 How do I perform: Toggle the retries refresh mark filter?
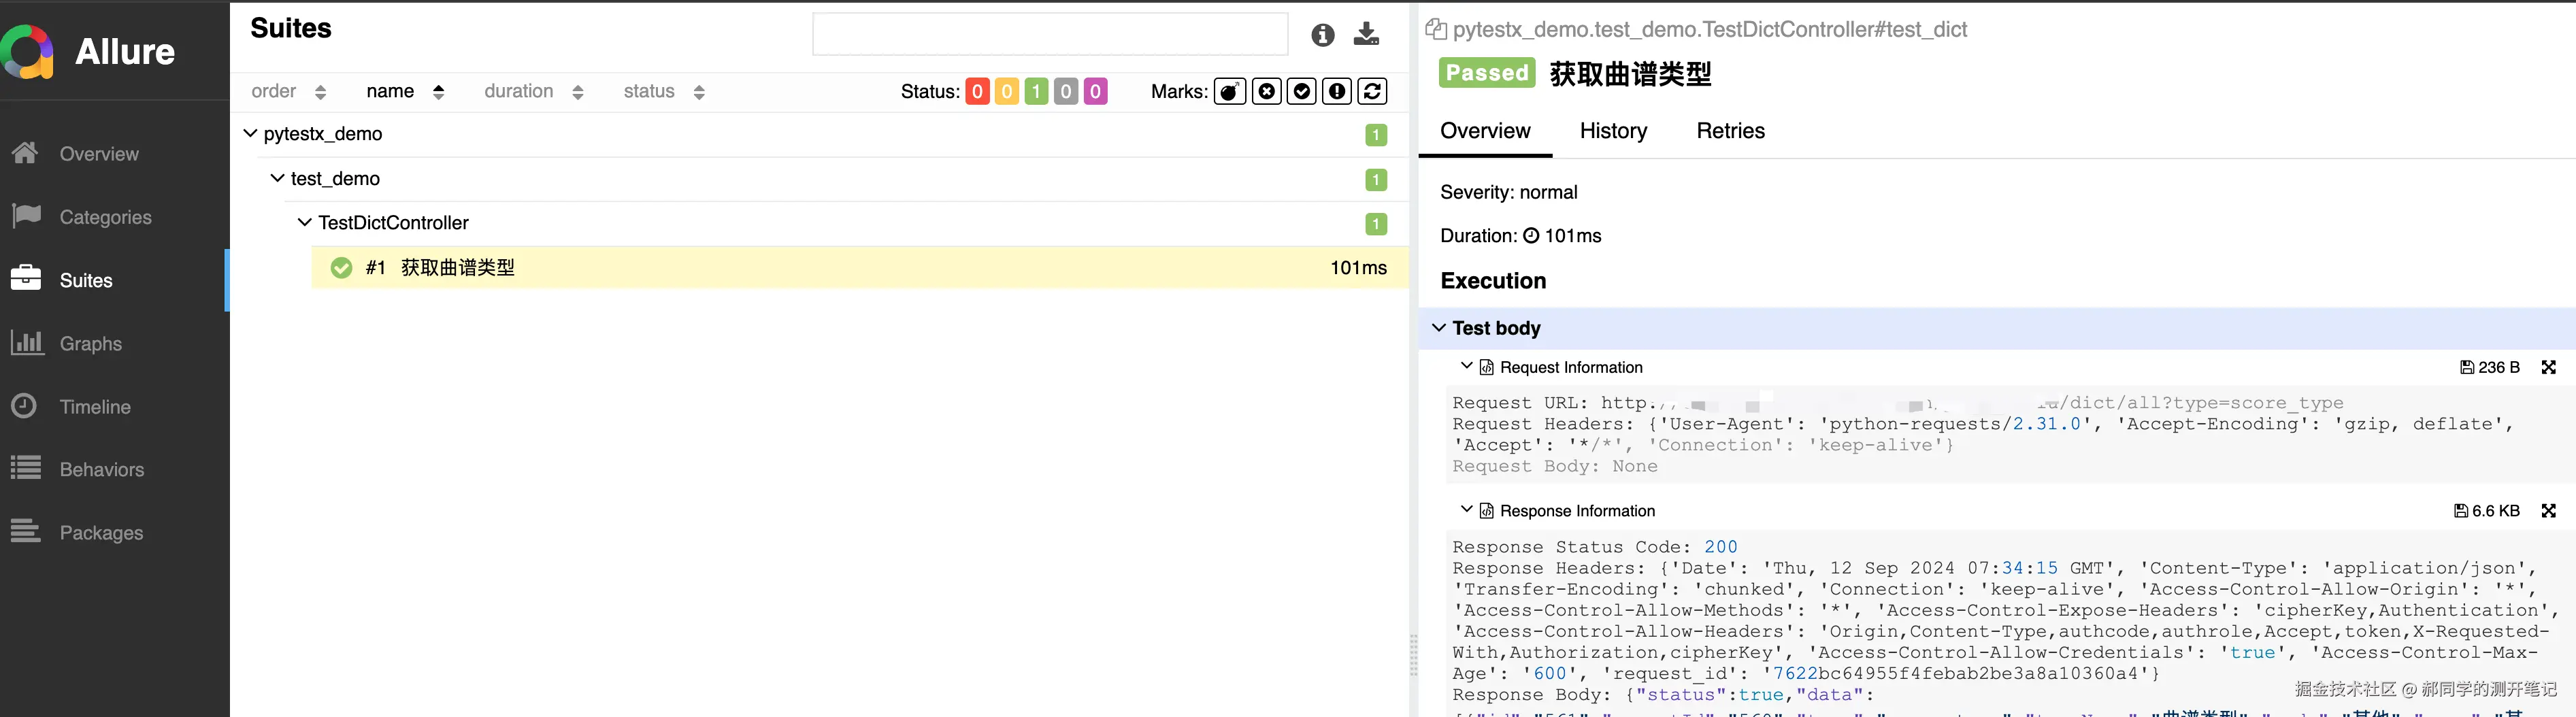tap(1373, 92)
